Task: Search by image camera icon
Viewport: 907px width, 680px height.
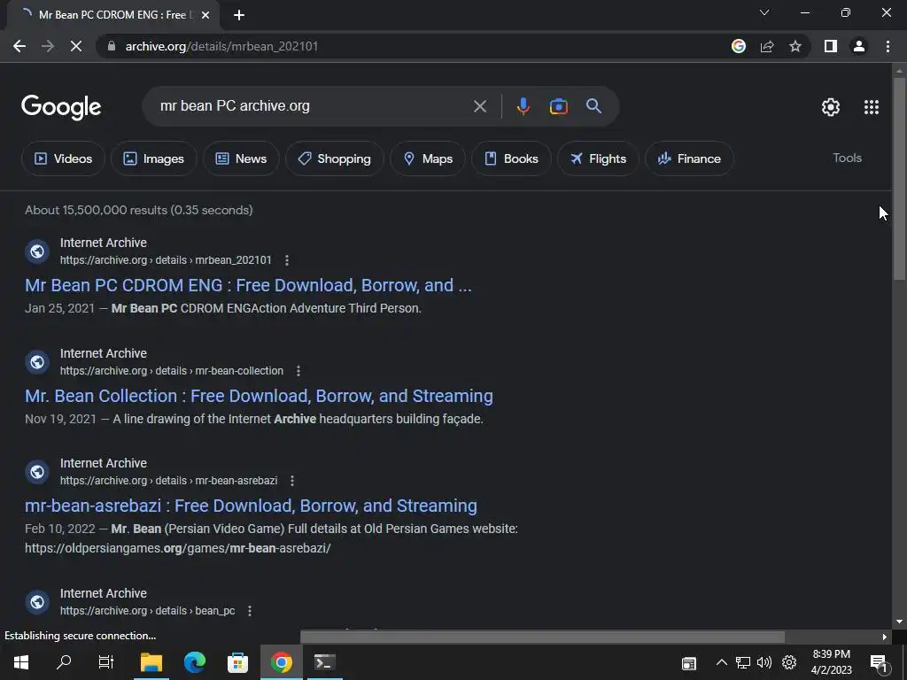Action: tap(558, 106)
